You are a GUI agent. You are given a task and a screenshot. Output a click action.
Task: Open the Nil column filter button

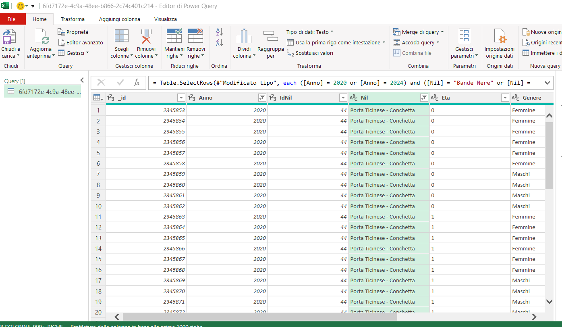click(424, 98)
